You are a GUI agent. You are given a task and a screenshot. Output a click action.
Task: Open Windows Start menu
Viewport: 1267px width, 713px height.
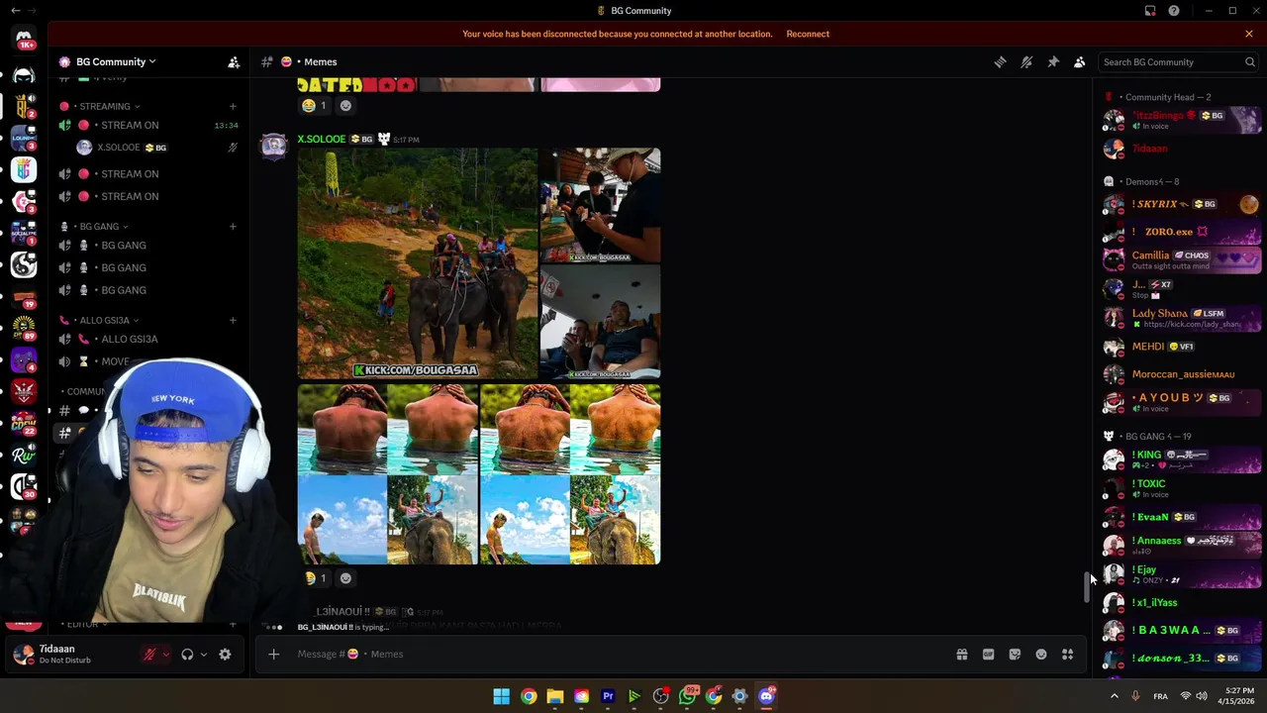coord(502,696)
